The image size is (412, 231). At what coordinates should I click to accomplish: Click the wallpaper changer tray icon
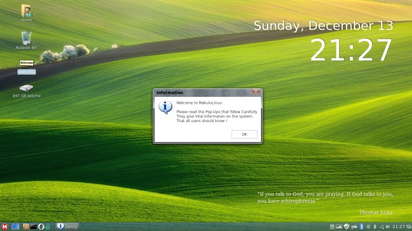point(339,226)
